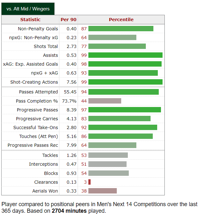Select the vs. Att Mid / Wingers tab
This screenshot has height=214, width=202.
coord(28,9)
